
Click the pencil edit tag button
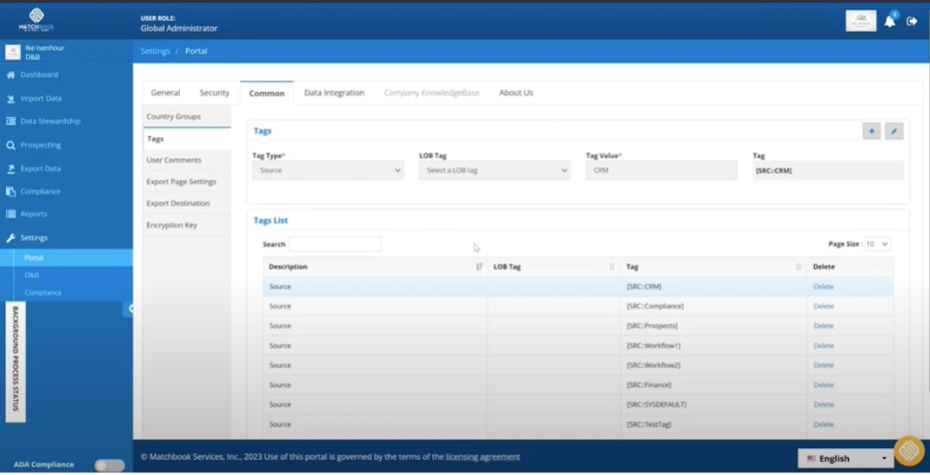coord(894,131)
